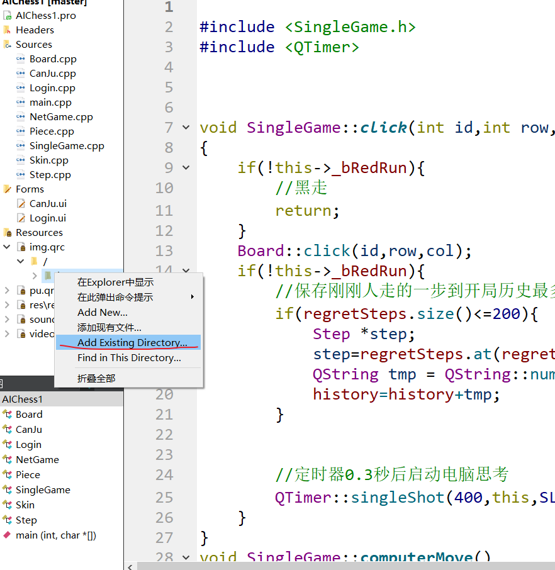This screenshot has height=570, width=555.
Task: Fold the if block at line 9
Action: tap(186, 168)
